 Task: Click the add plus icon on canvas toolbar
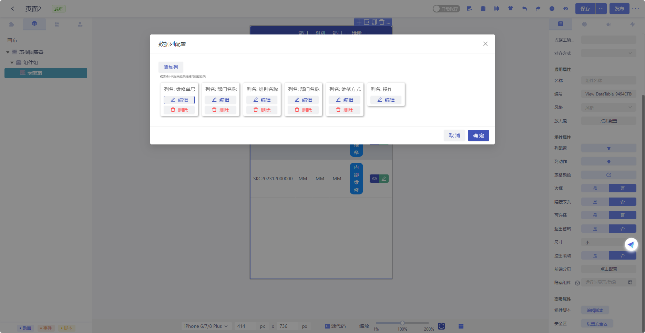(359, 22)
